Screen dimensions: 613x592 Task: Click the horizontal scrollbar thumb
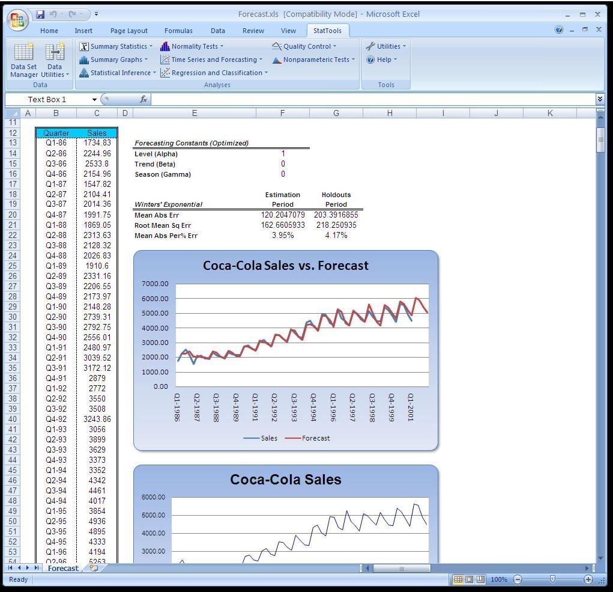(x=402, y=569)
